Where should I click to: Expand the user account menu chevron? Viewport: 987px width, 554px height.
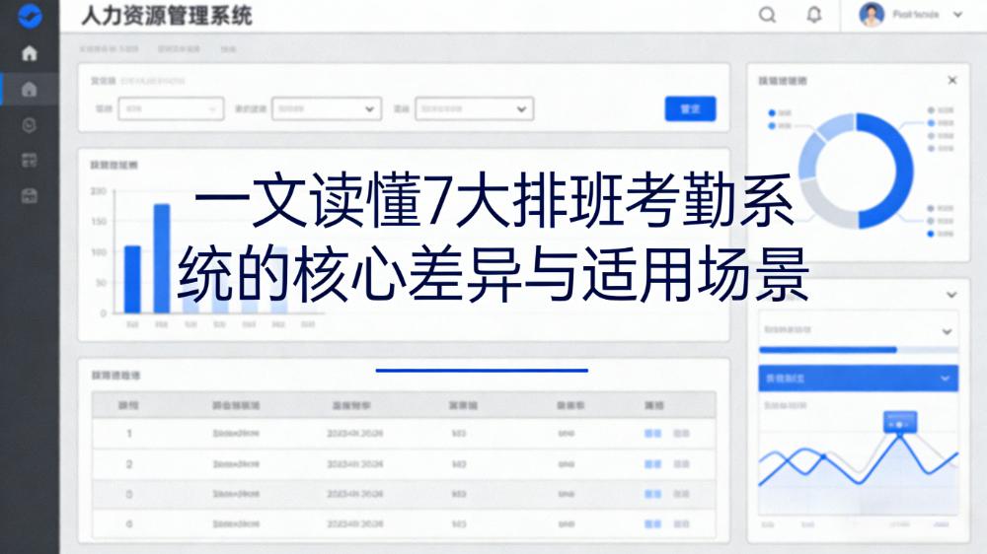[956, 15]
